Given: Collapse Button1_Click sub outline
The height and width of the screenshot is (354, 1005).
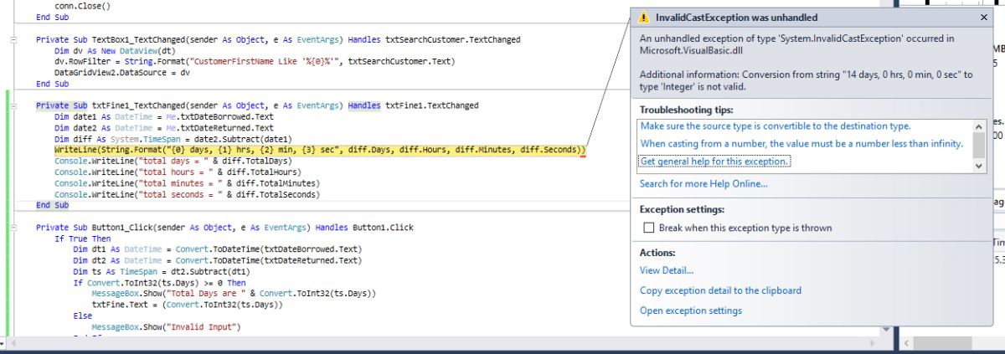Looking at the screenshot, I should (12, 228).
